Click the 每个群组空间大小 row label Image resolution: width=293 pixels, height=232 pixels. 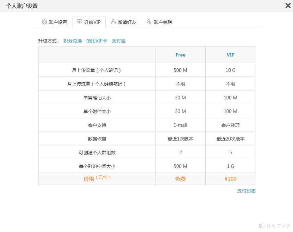(x=97, y=166)
